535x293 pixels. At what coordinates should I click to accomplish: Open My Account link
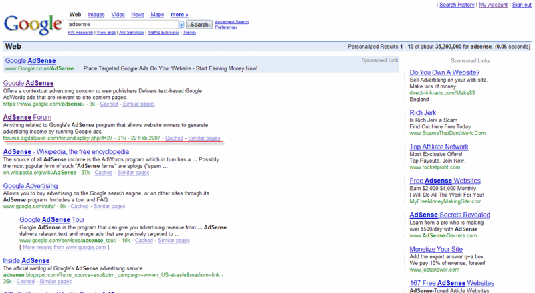coord(493,5)
